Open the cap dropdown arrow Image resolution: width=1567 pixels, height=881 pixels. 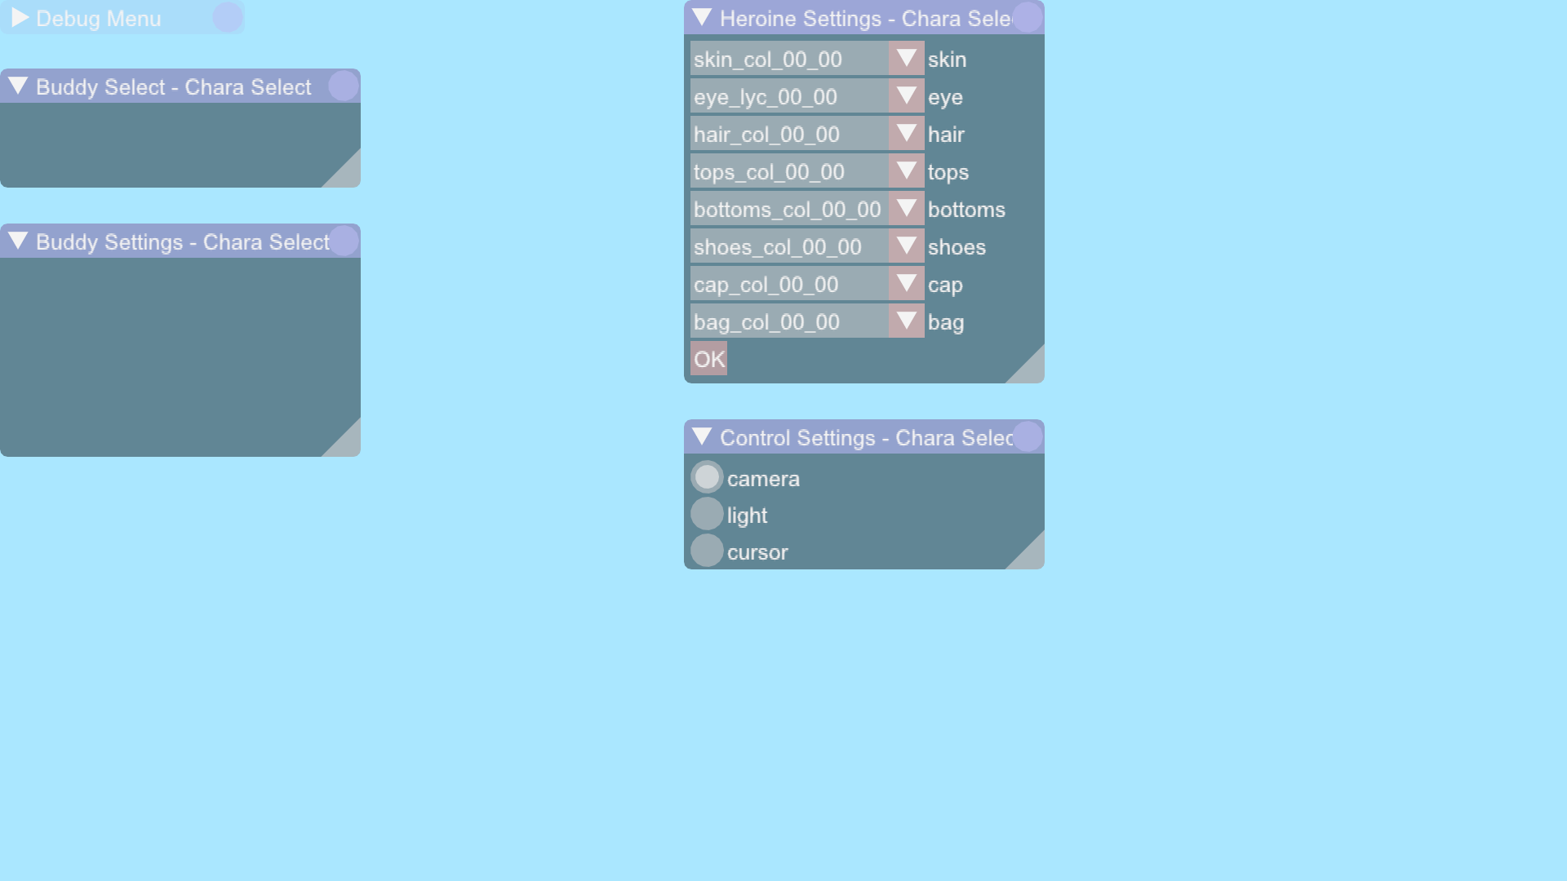tap(907, 283)
